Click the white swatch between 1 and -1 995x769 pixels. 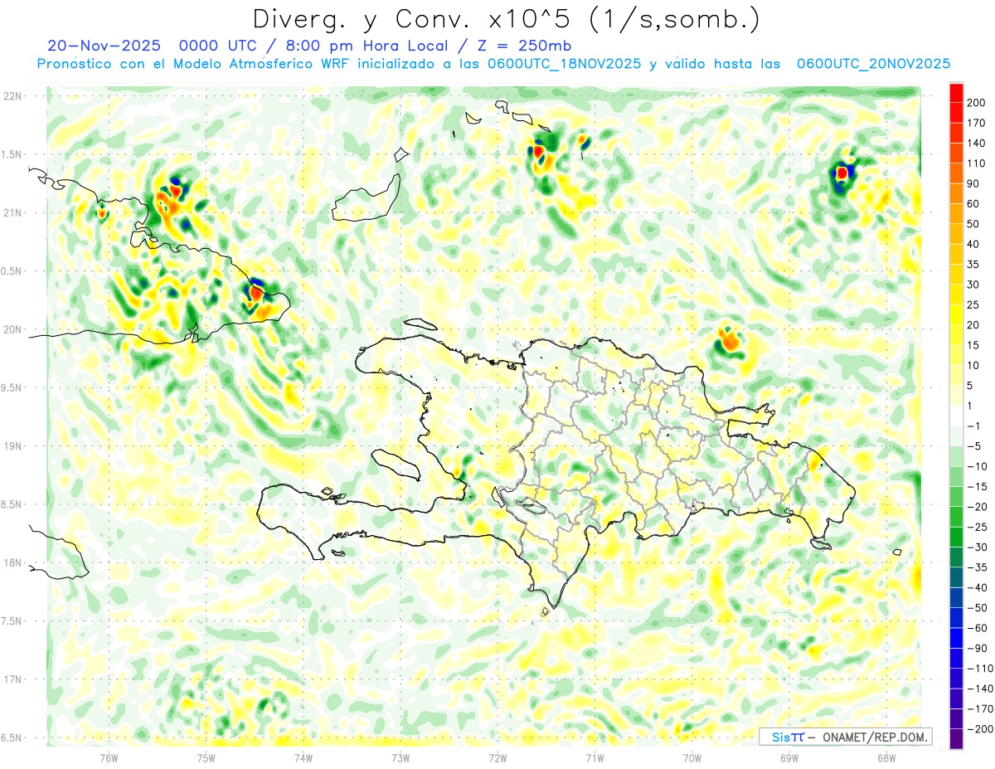[956, 416]
